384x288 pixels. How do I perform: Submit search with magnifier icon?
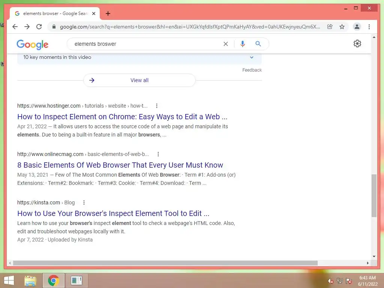tap(258, 44)
